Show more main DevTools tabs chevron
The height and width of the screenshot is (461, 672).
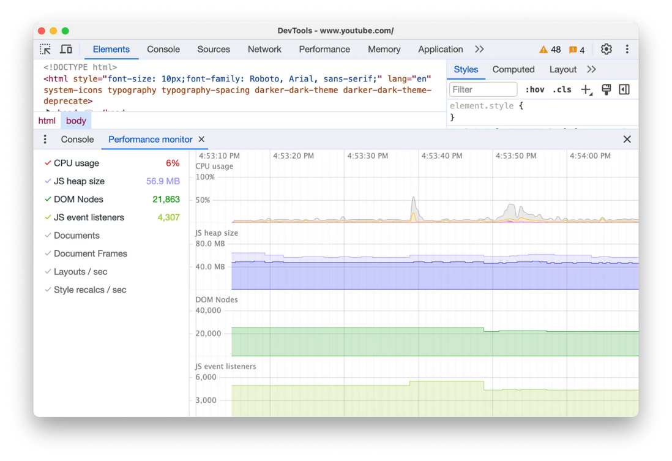pyautogui.click(x=480, y=50)
